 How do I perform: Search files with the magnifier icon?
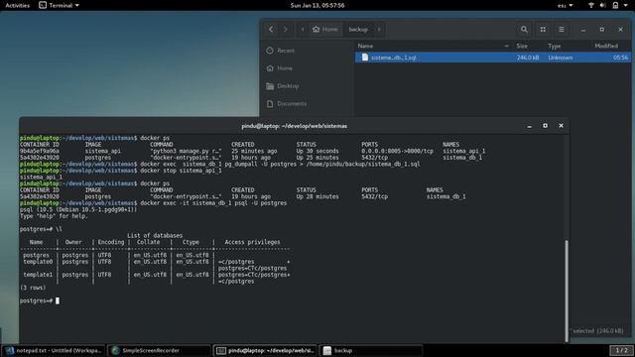click(x=524, y=29)
